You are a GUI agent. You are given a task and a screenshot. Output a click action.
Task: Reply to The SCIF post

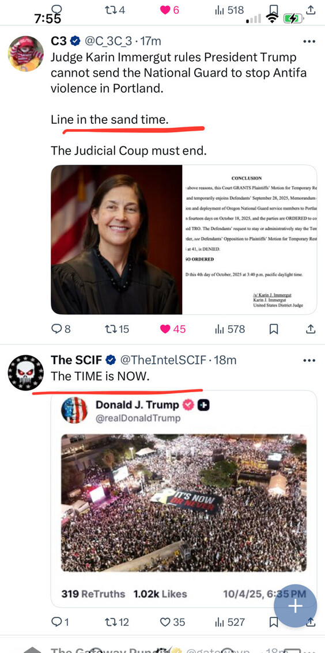[60, 622]
